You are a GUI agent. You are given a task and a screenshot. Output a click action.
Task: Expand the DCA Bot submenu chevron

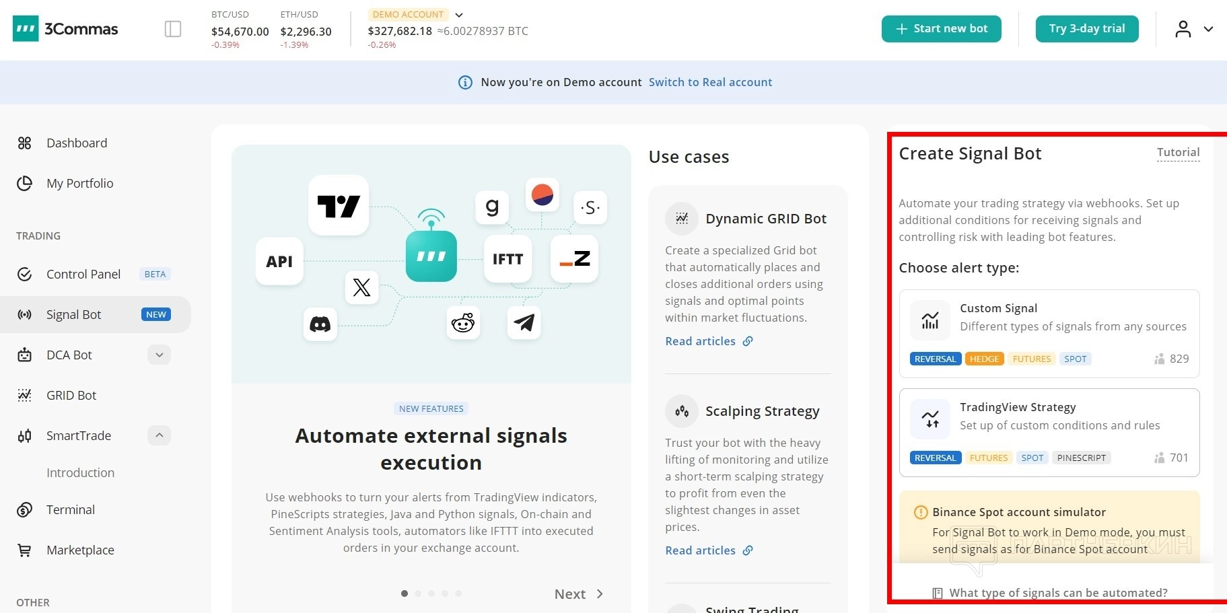tap(159, 355)
